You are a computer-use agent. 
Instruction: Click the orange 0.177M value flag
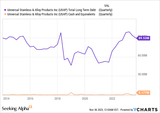coord(143,93)
